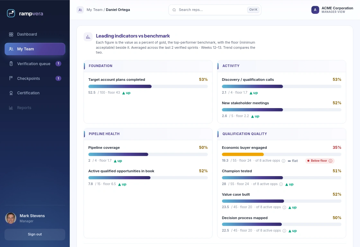Click info icon on Decision process mapped
The height and width of the screenshot is (247, 360).
point(284,231)
